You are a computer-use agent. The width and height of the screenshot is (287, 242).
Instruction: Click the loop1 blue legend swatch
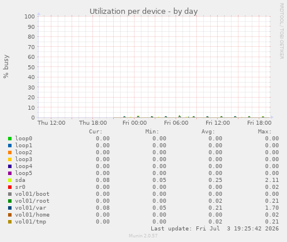click(x=10, y=146)
